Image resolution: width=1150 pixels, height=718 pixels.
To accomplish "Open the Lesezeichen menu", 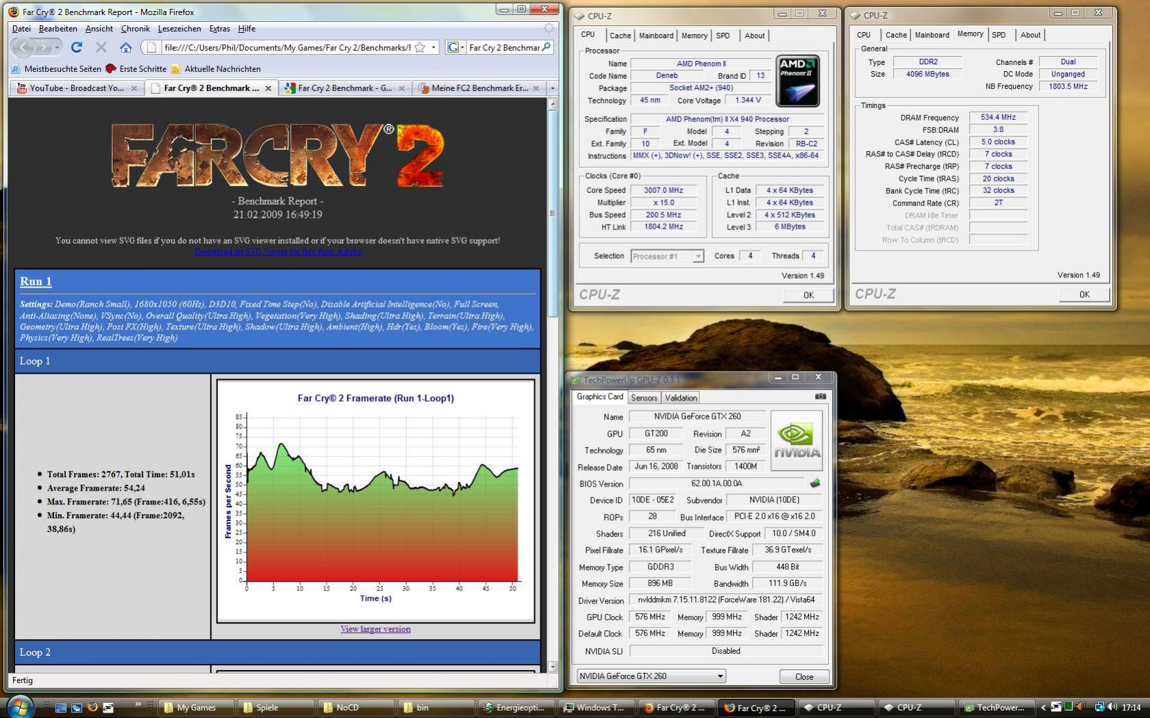I will pyautogui.click(x=179, y=29).
